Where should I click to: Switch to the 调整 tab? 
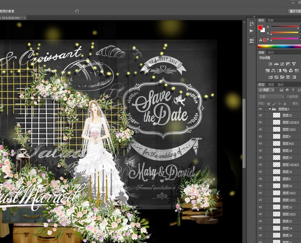coord(261,53)
